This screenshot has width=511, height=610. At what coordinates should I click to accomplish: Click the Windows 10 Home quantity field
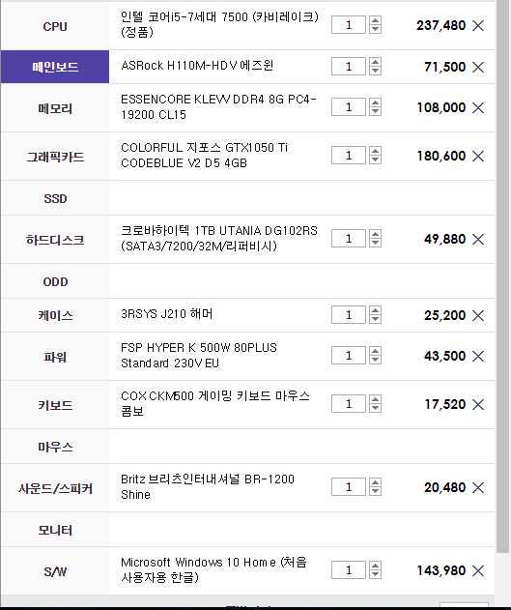349,570
